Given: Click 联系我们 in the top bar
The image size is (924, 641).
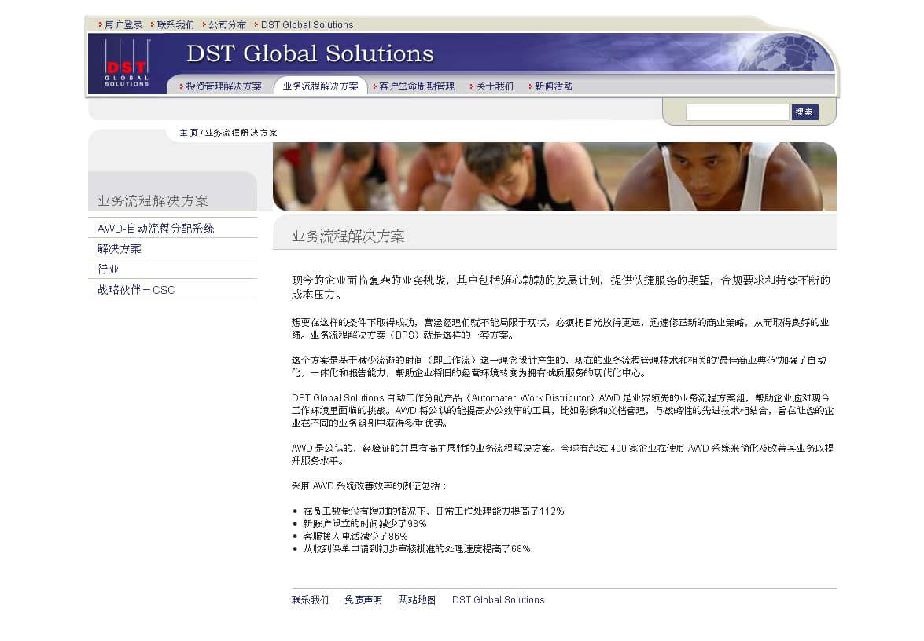Looking at the screenshot, I should click(175, 25).
